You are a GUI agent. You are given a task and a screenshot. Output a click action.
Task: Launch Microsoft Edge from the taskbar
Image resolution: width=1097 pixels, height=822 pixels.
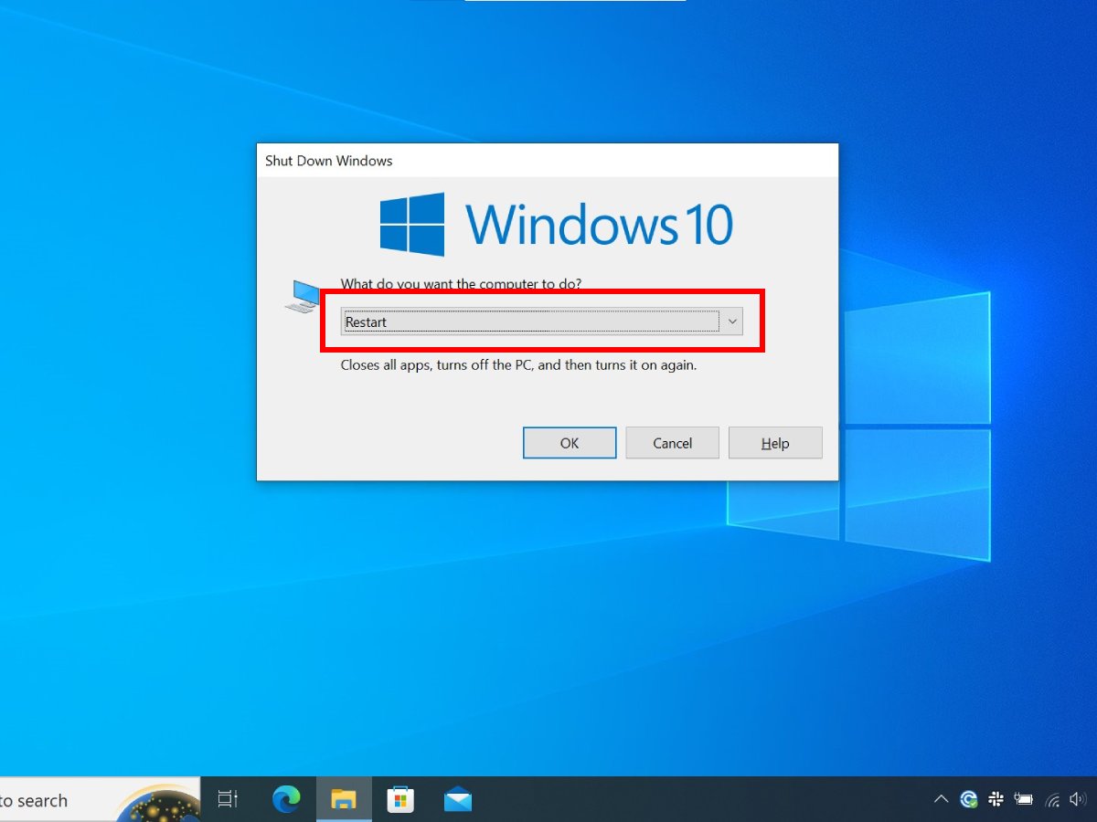[287, 800]
